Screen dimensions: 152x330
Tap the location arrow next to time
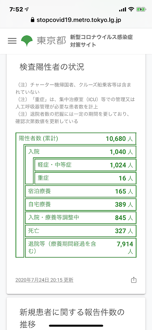[27, 9]
